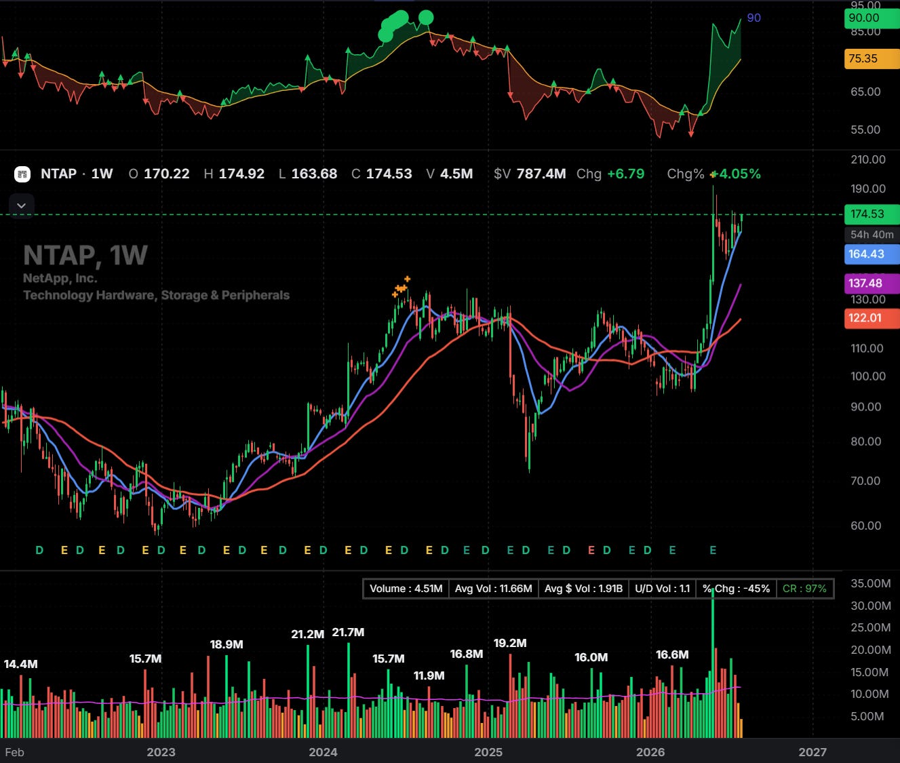Click the 18.9M volume peak label
The width and height of the screenshot is (900, 763).
point(227,644)
